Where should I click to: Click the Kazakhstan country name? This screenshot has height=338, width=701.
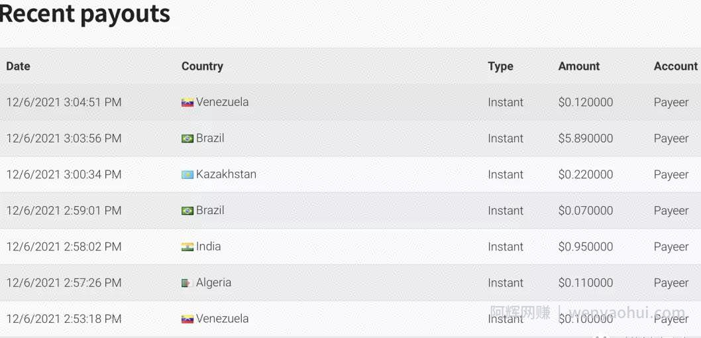coord(226,174)
